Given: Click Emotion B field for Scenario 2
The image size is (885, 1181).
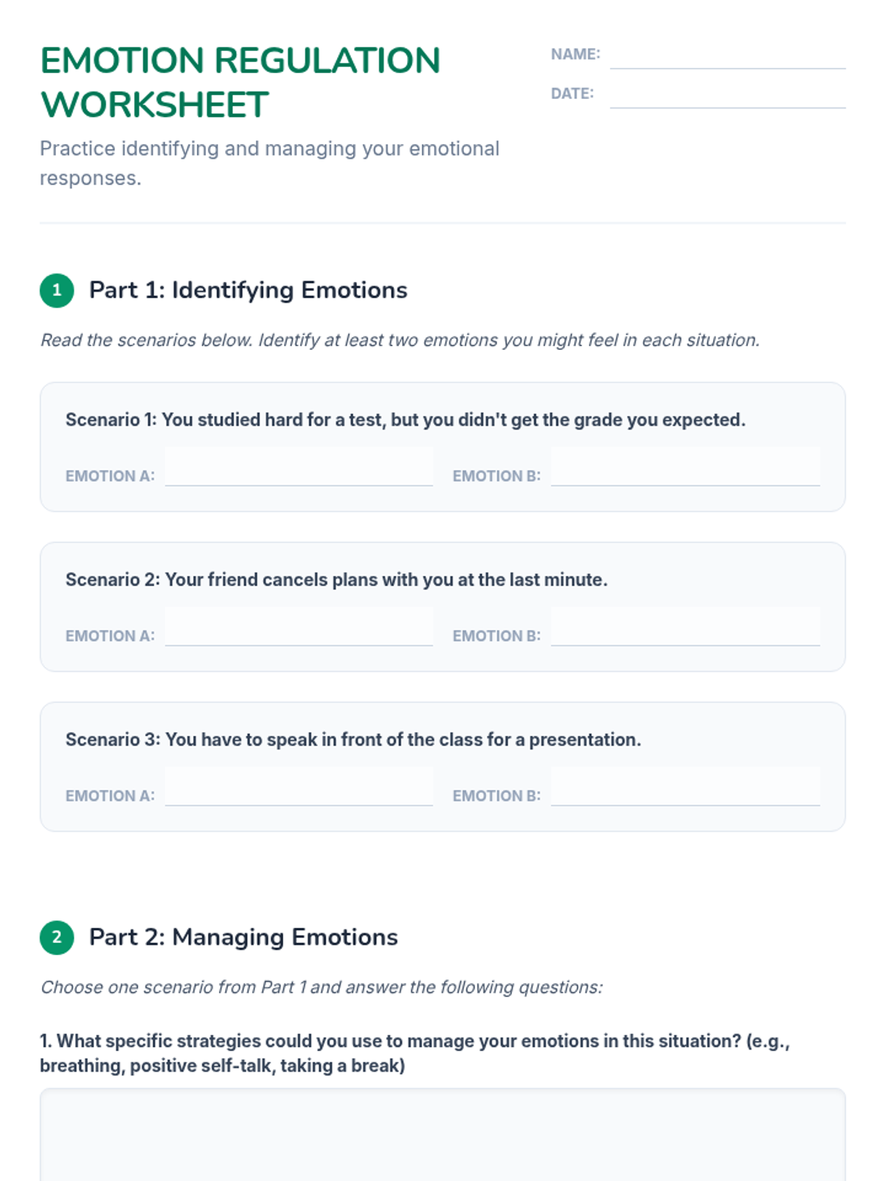Looking at the screenshot, I should point(685,628).
